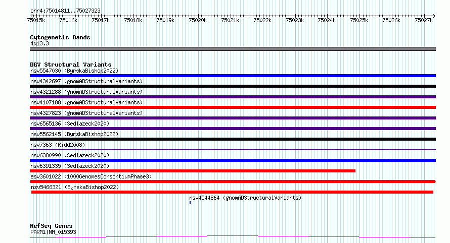Click the RefSeq Genes track title
Screen dimensions: 450x243
pyautogui.click(x=51, y=226)
